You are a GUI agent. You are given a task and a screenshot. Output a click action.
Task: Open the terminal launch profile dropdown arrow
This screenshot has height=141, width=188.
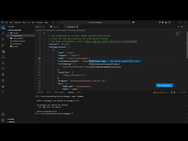[169, 92]
